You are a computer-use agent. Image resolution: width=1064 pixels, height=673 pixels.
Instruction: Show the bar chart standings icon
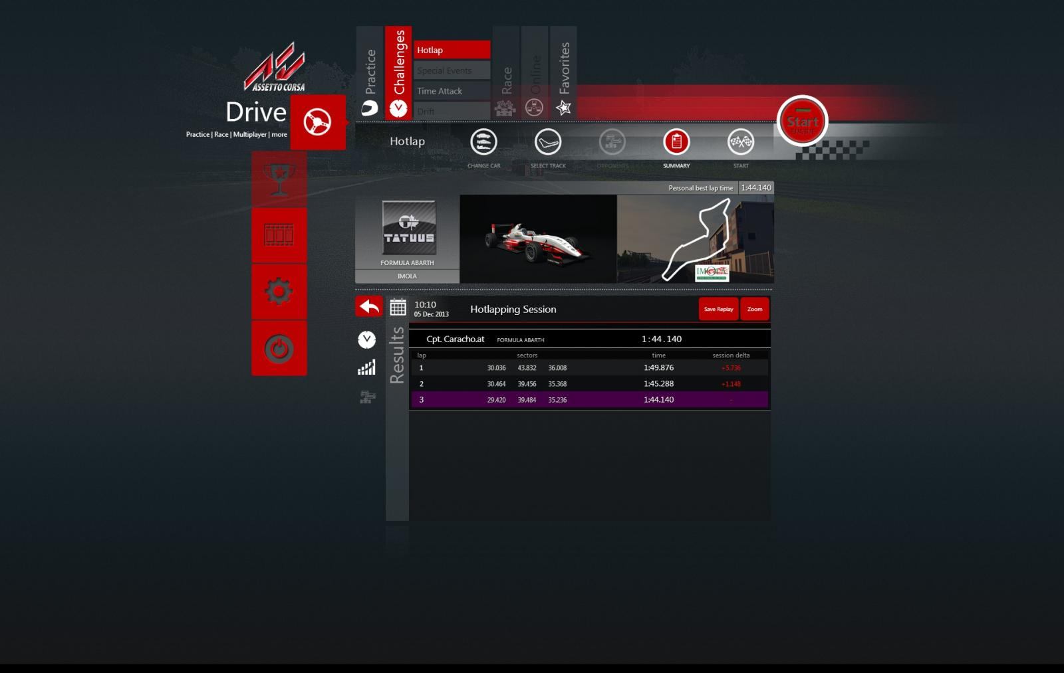pos(366,367)
